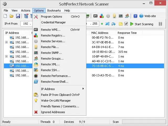Click the WMI toolbar icon
The image size is (168, 126).
coord(95,16)
